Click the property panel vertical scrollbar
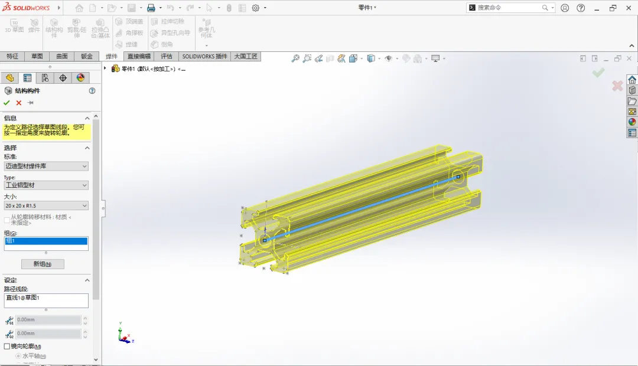 point(96,210)
